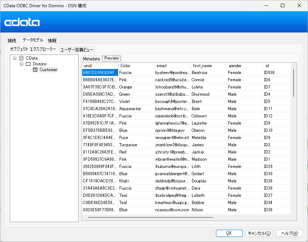Select the Domino schema node

click(x=40, y=64)
